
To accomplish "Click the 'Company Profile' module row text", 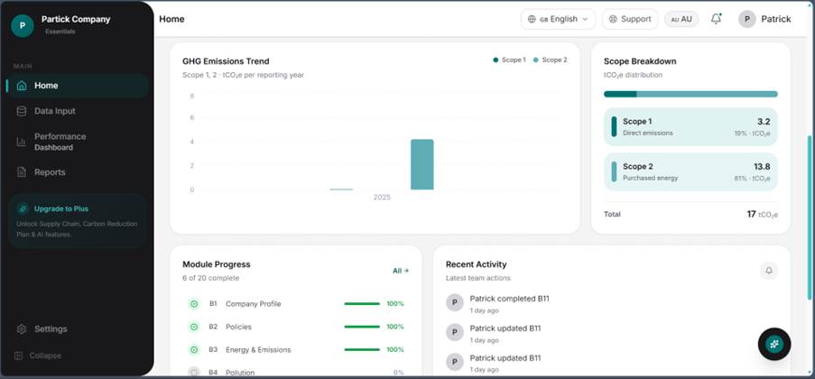I will tap(253, 303).
